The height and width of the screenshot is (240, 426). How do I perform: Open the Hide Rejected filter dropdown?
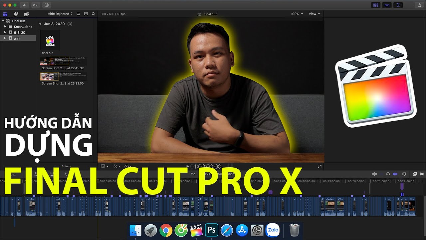click(x=60, y=14)
